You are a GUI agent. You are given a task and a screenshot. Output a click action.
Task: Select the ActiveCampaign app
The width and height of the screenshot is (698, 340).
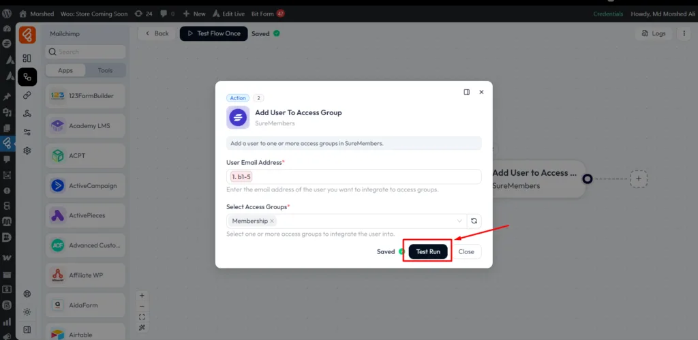coord(85,185)
